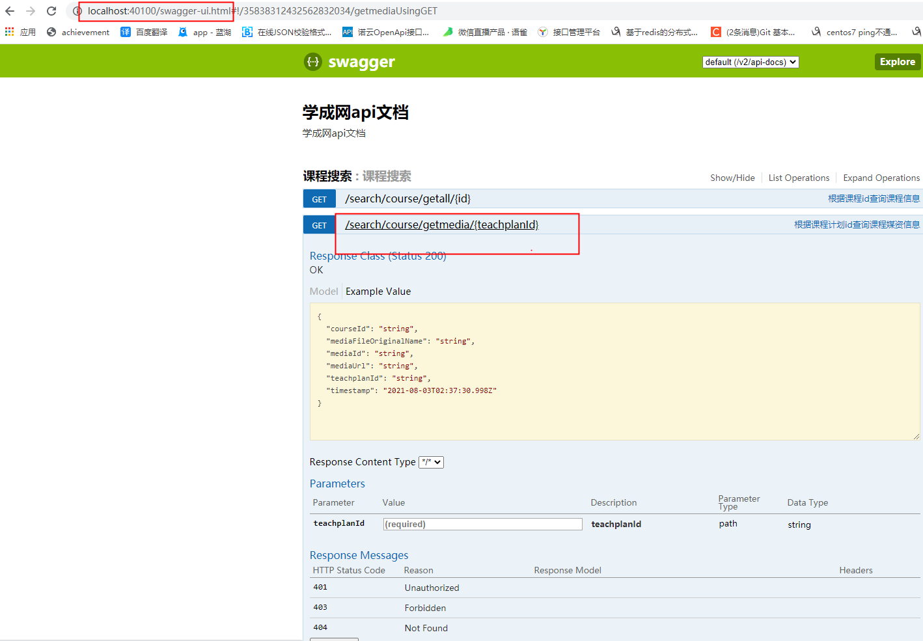Click the 403 status code cell
This screenshot has width=923, height=641.
click(x=320, y=607)
